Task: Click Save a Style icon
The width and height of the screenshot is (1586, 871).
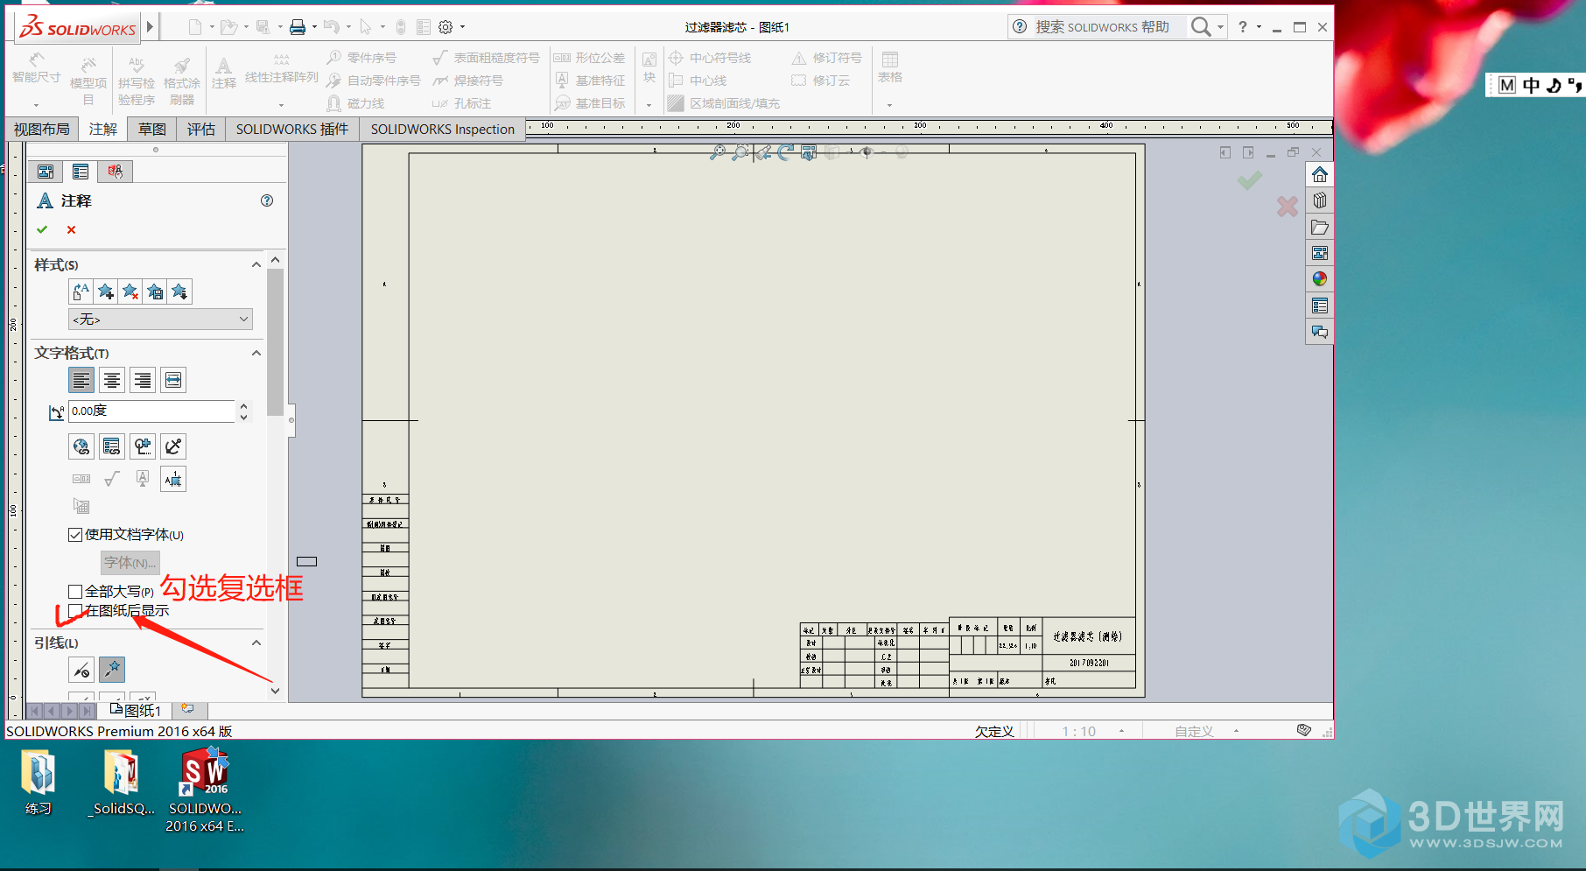Action: click(155, 292)
